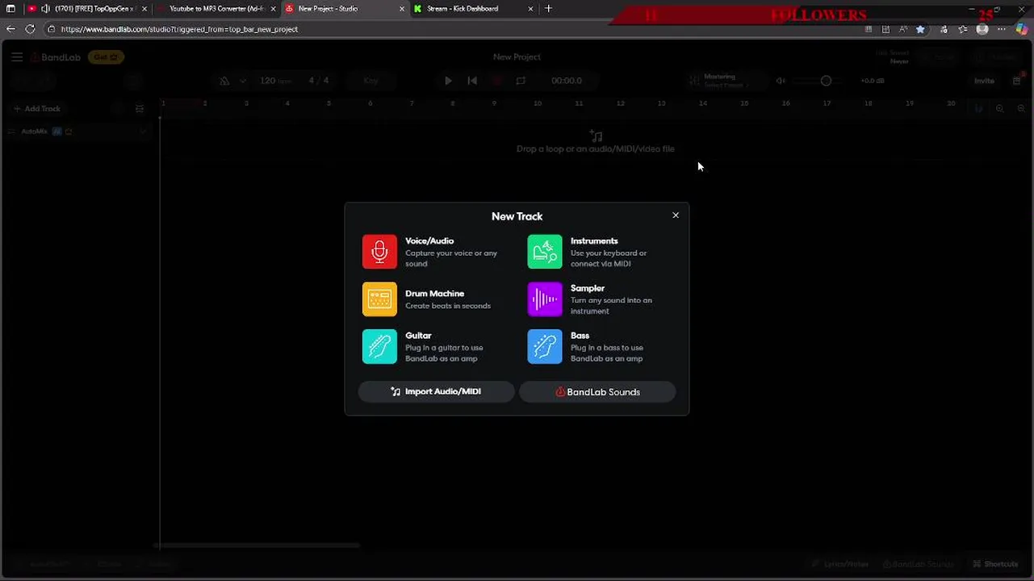Open the Shortcuts panel

tap(995, 564)
